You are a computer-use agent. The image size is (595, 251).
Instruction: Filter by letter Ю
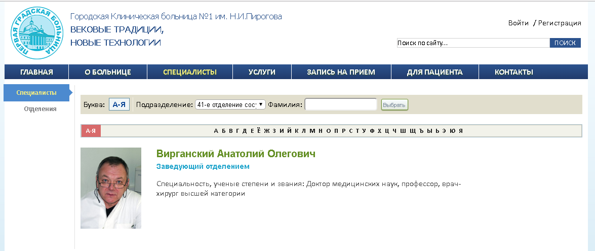click(x=452, y=131)
